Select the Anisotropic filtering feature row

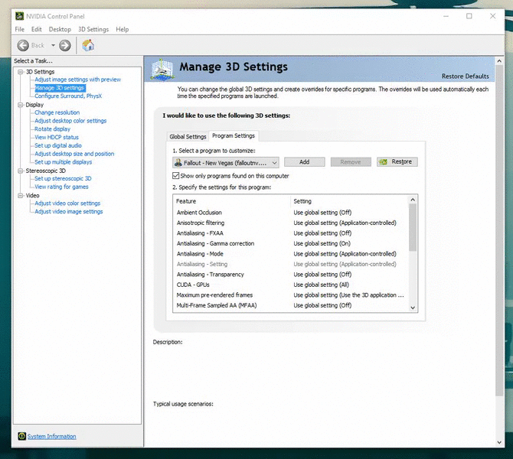(291, 223)
